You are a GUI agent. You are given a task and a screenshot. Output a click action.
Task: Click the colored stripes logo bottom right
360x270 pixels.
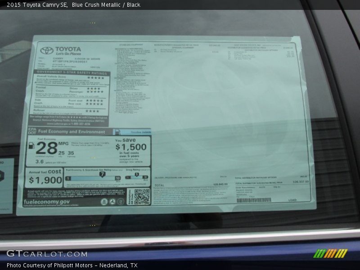pyautogui.click(x=330, y=253)
